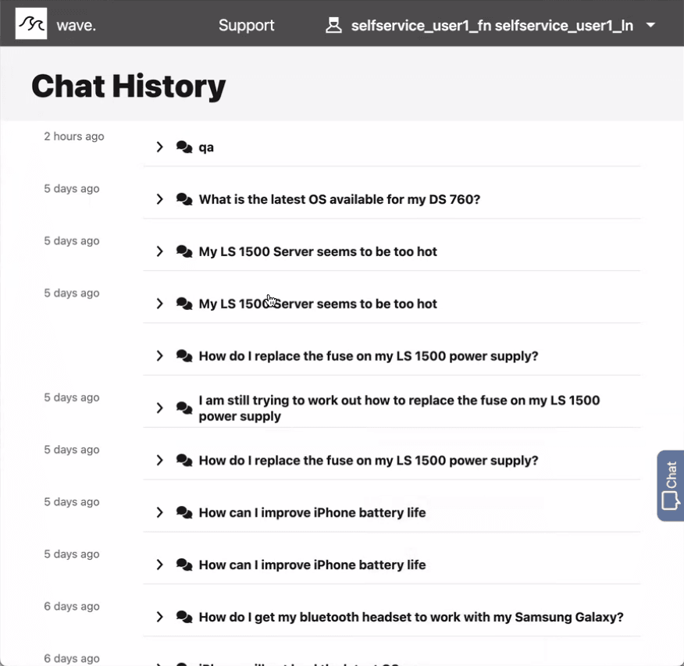Expand the second LS 1500 Server overheating chat
Screen dimensions: 684x666
pos(159,303)
